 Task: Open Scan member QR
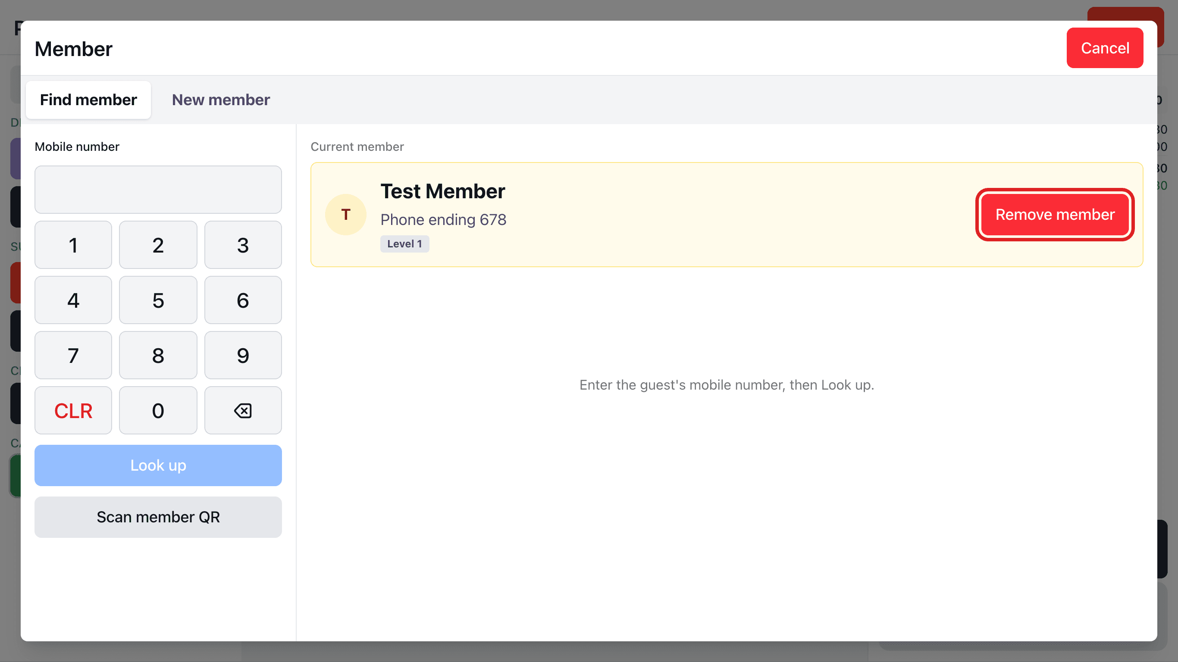click(158, 517)
